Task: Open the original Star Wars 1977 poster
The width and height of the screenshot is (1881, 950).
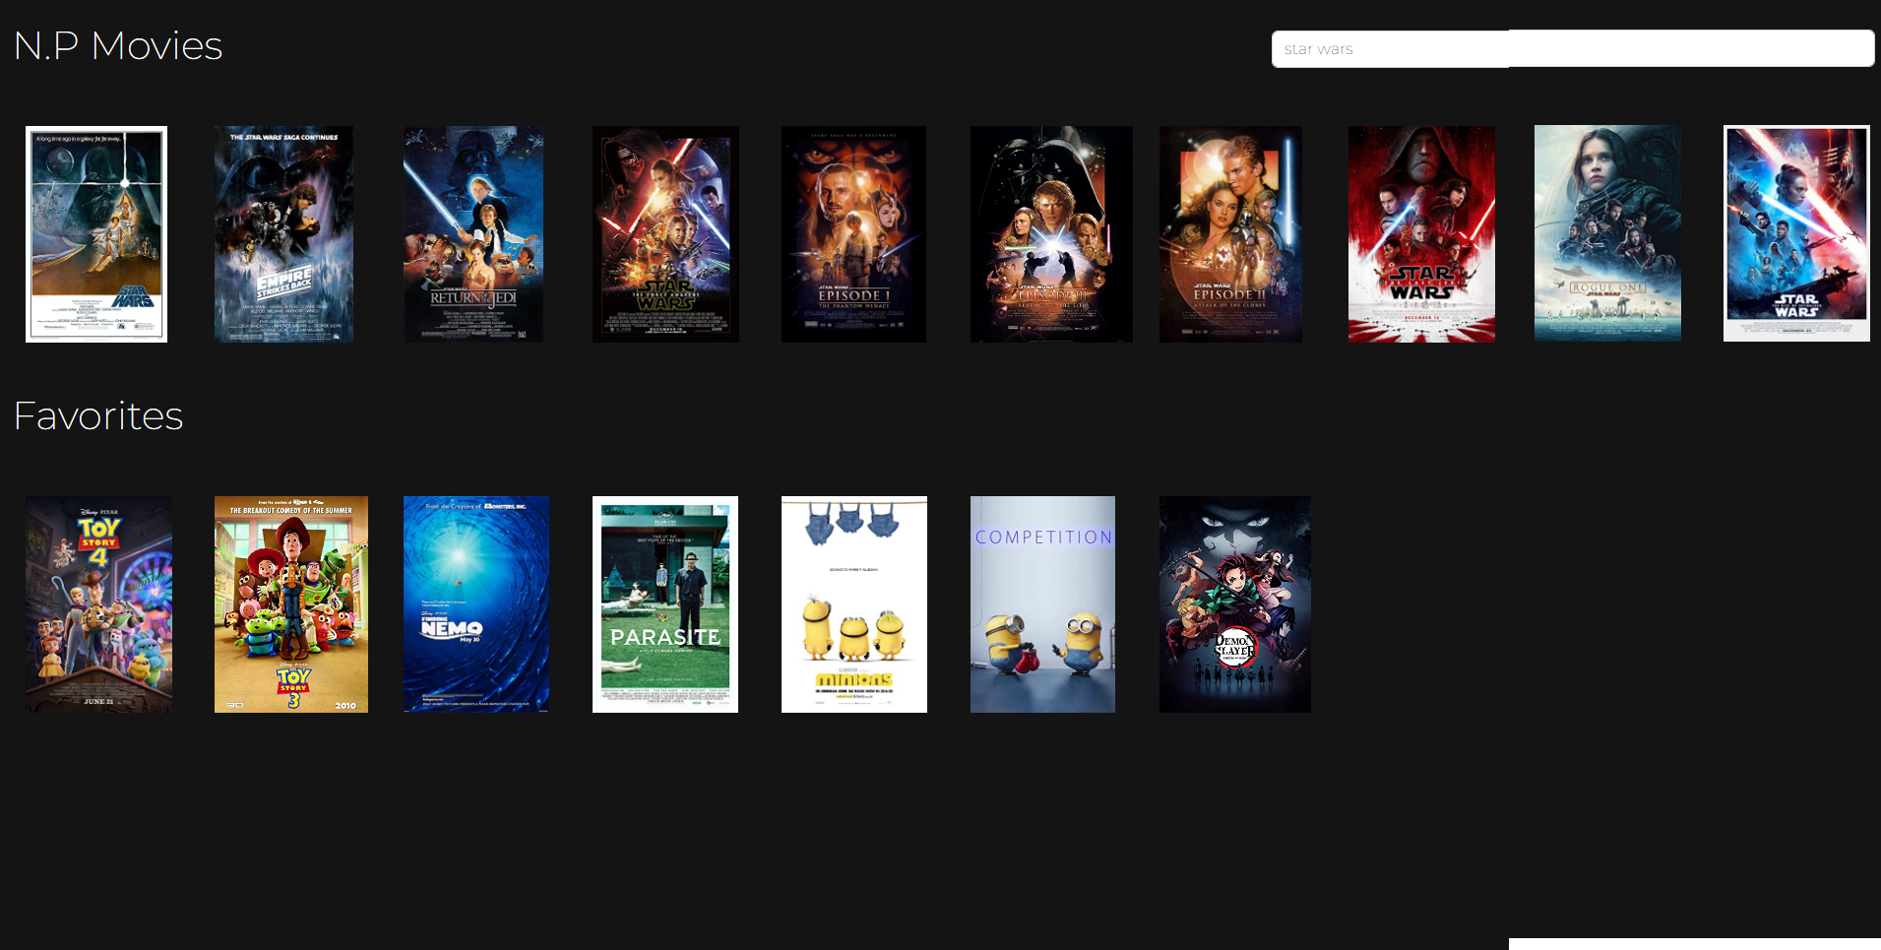Action: click(96, 234)
